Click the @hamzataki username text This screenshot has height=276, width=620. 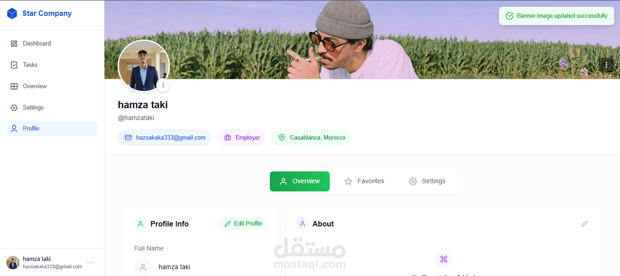click(136, 118)
